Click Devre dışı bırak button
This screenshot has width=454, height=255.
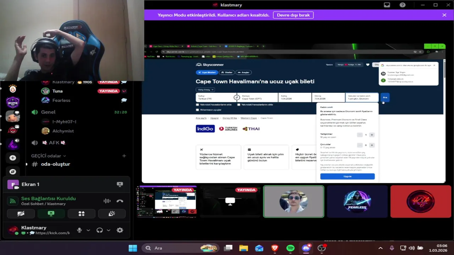(293, 15)
